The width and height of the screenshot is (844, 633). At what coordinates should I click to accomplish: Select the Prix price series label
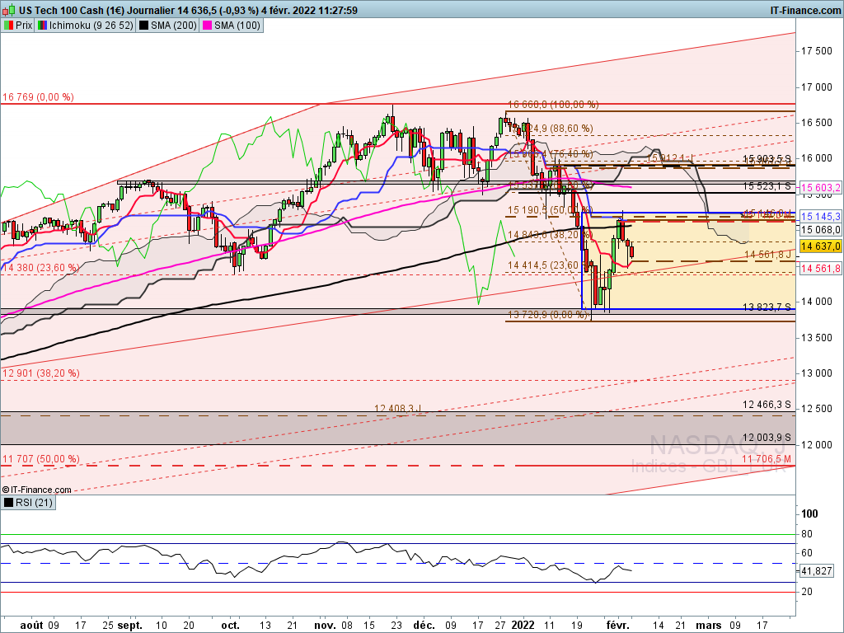pyautogui.click(x=24, y=26)
